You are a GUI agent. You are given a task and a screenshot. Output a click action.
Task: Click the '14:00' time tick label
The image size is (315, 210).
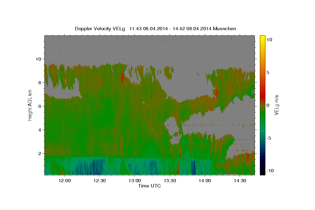pos(205,181)
